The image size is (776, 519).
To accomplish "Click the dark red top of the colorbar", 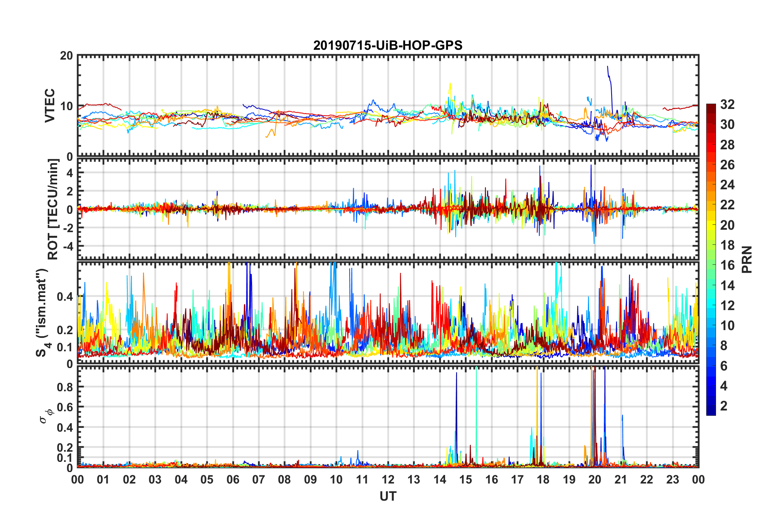I will click(711, 107).
